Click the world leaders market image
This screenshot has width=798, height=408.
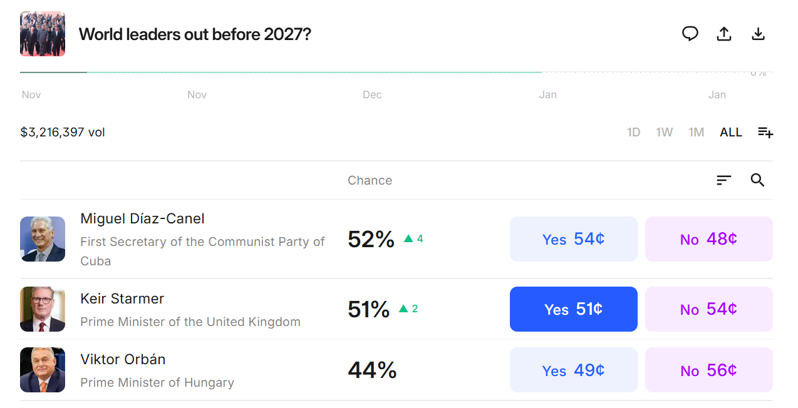point(43,34)
